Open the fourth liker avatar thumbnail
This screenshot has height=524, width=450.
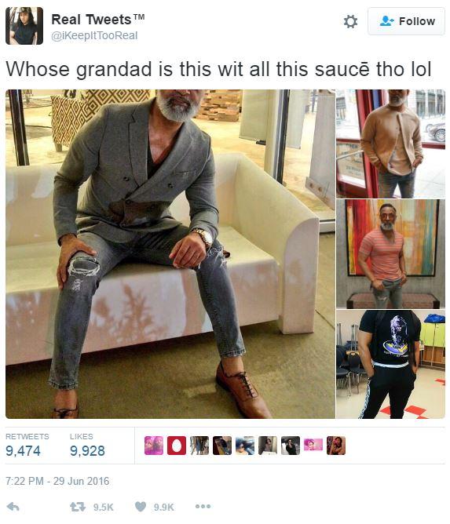tap(221, 446)
